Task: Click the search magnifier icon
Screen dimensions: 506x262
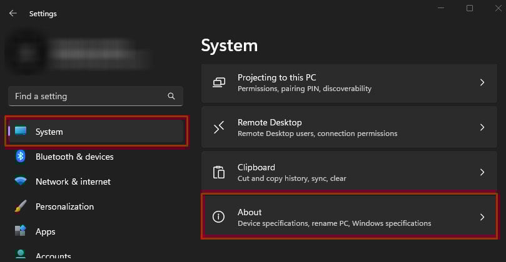Action: 171,97
